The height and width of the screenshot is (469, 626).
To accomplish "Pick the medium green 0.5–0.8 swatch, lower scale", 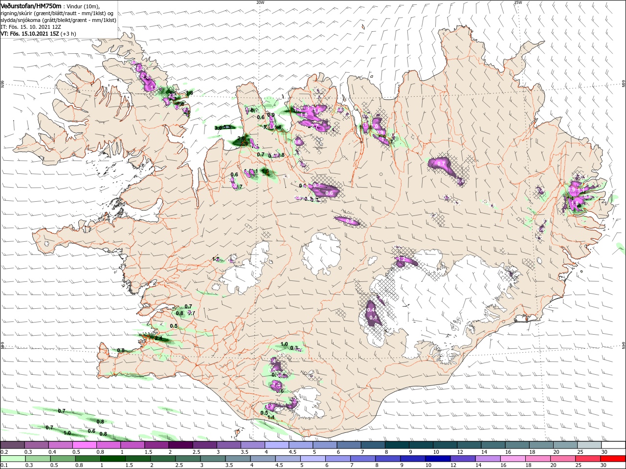I will [63, 459].
